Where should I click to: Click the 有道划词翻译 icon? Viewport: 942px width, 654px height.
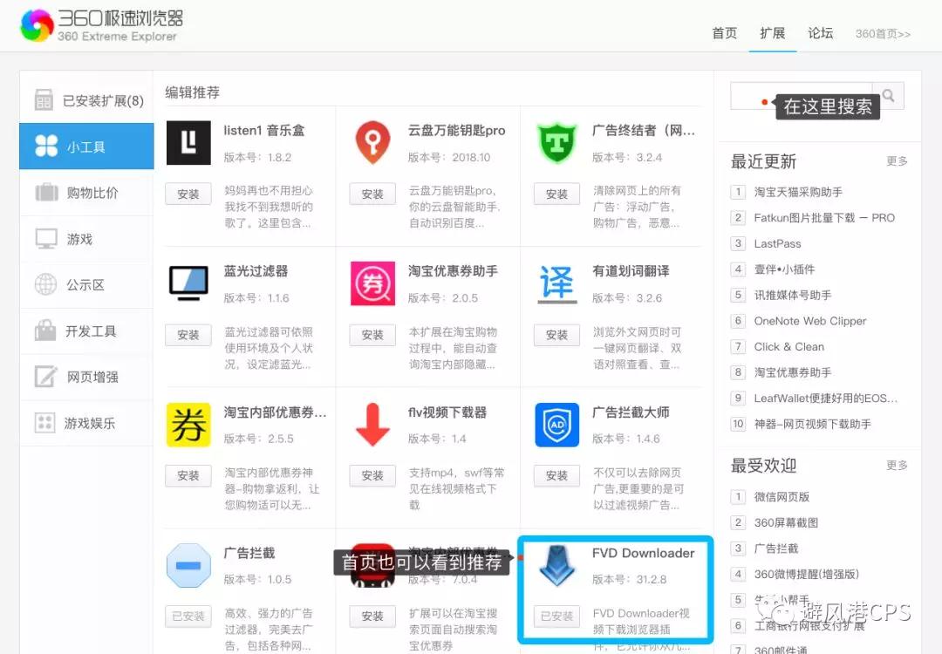[x=556, y=283]
